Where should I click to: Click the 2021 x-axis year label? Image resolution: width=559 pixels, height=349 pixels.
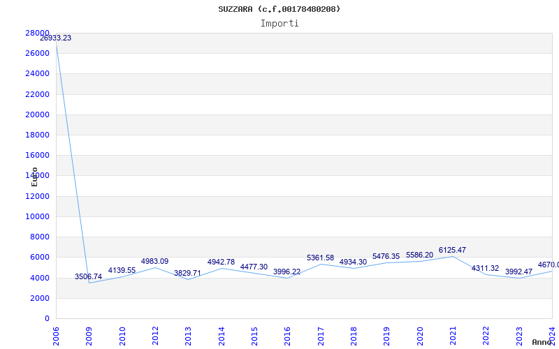point(453,336)
